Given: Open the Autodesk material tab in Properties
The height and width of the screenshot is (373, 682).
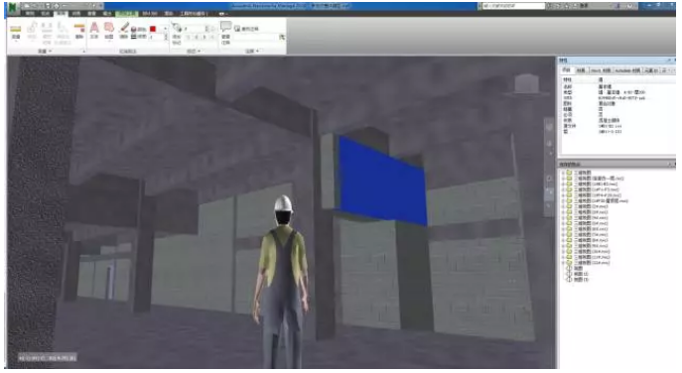Looking at the screenshot, I should (x=627, y=70).
